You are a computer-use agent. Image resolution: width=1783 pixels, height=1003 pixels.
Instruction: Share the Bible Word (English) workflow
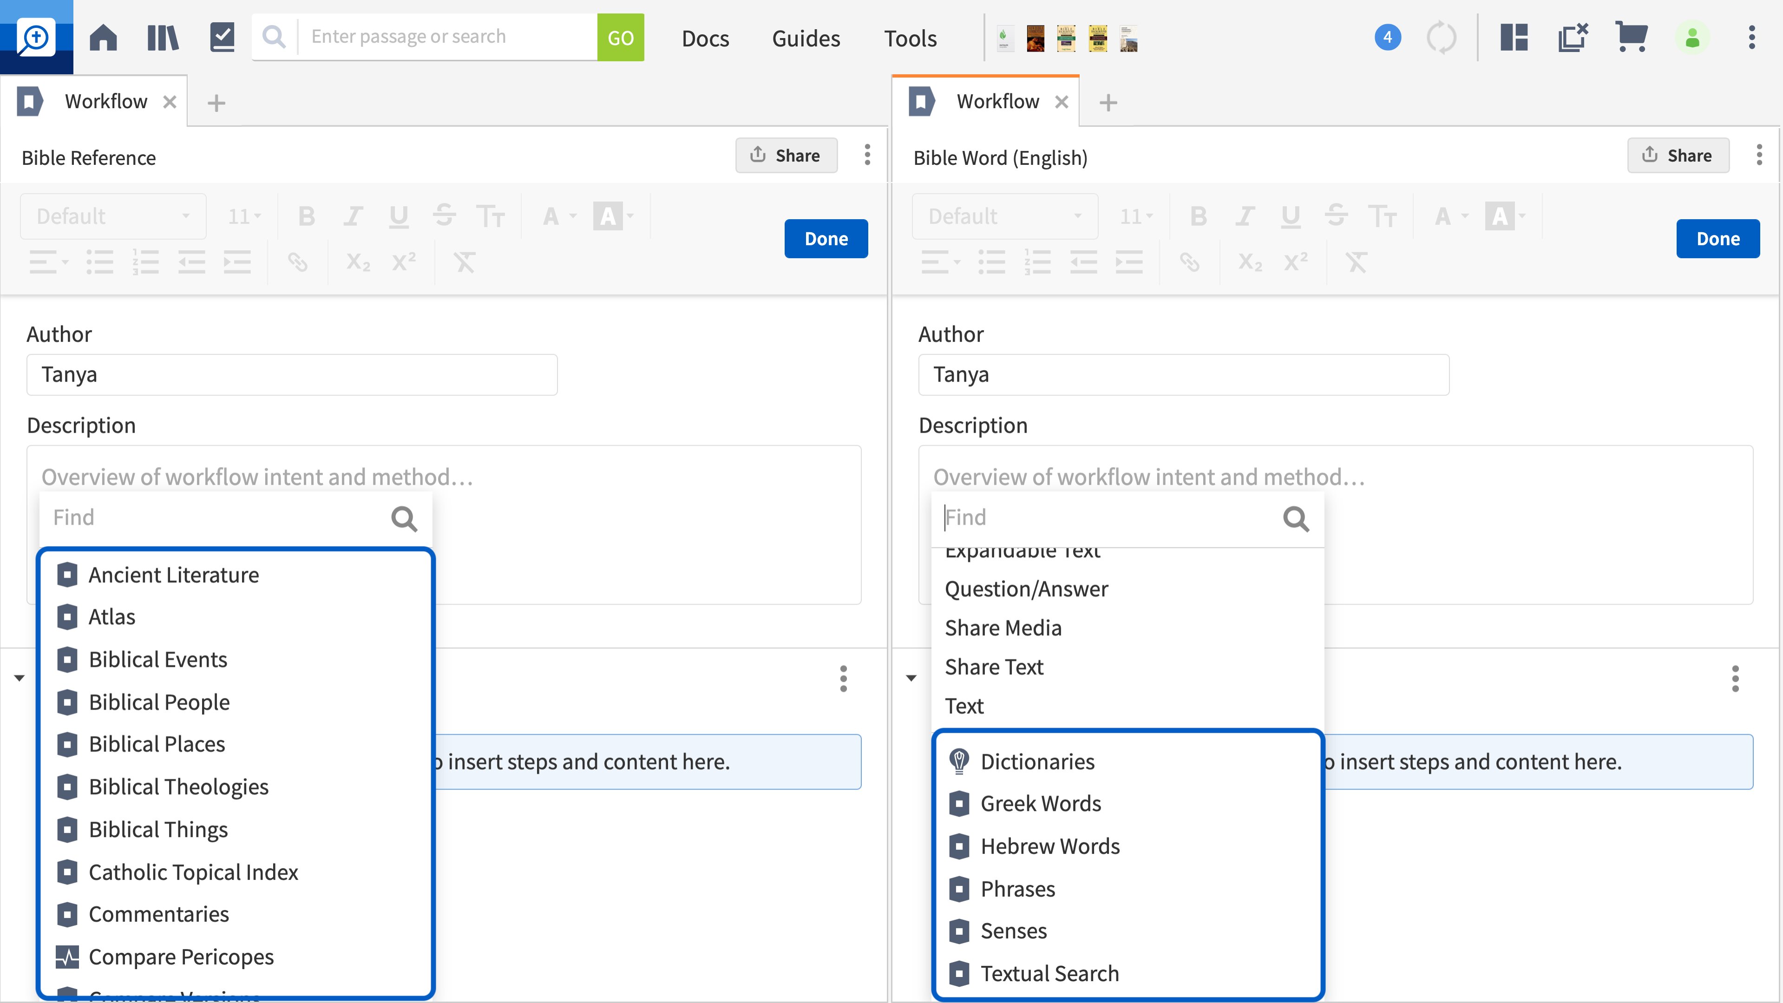click(1678, 155)
